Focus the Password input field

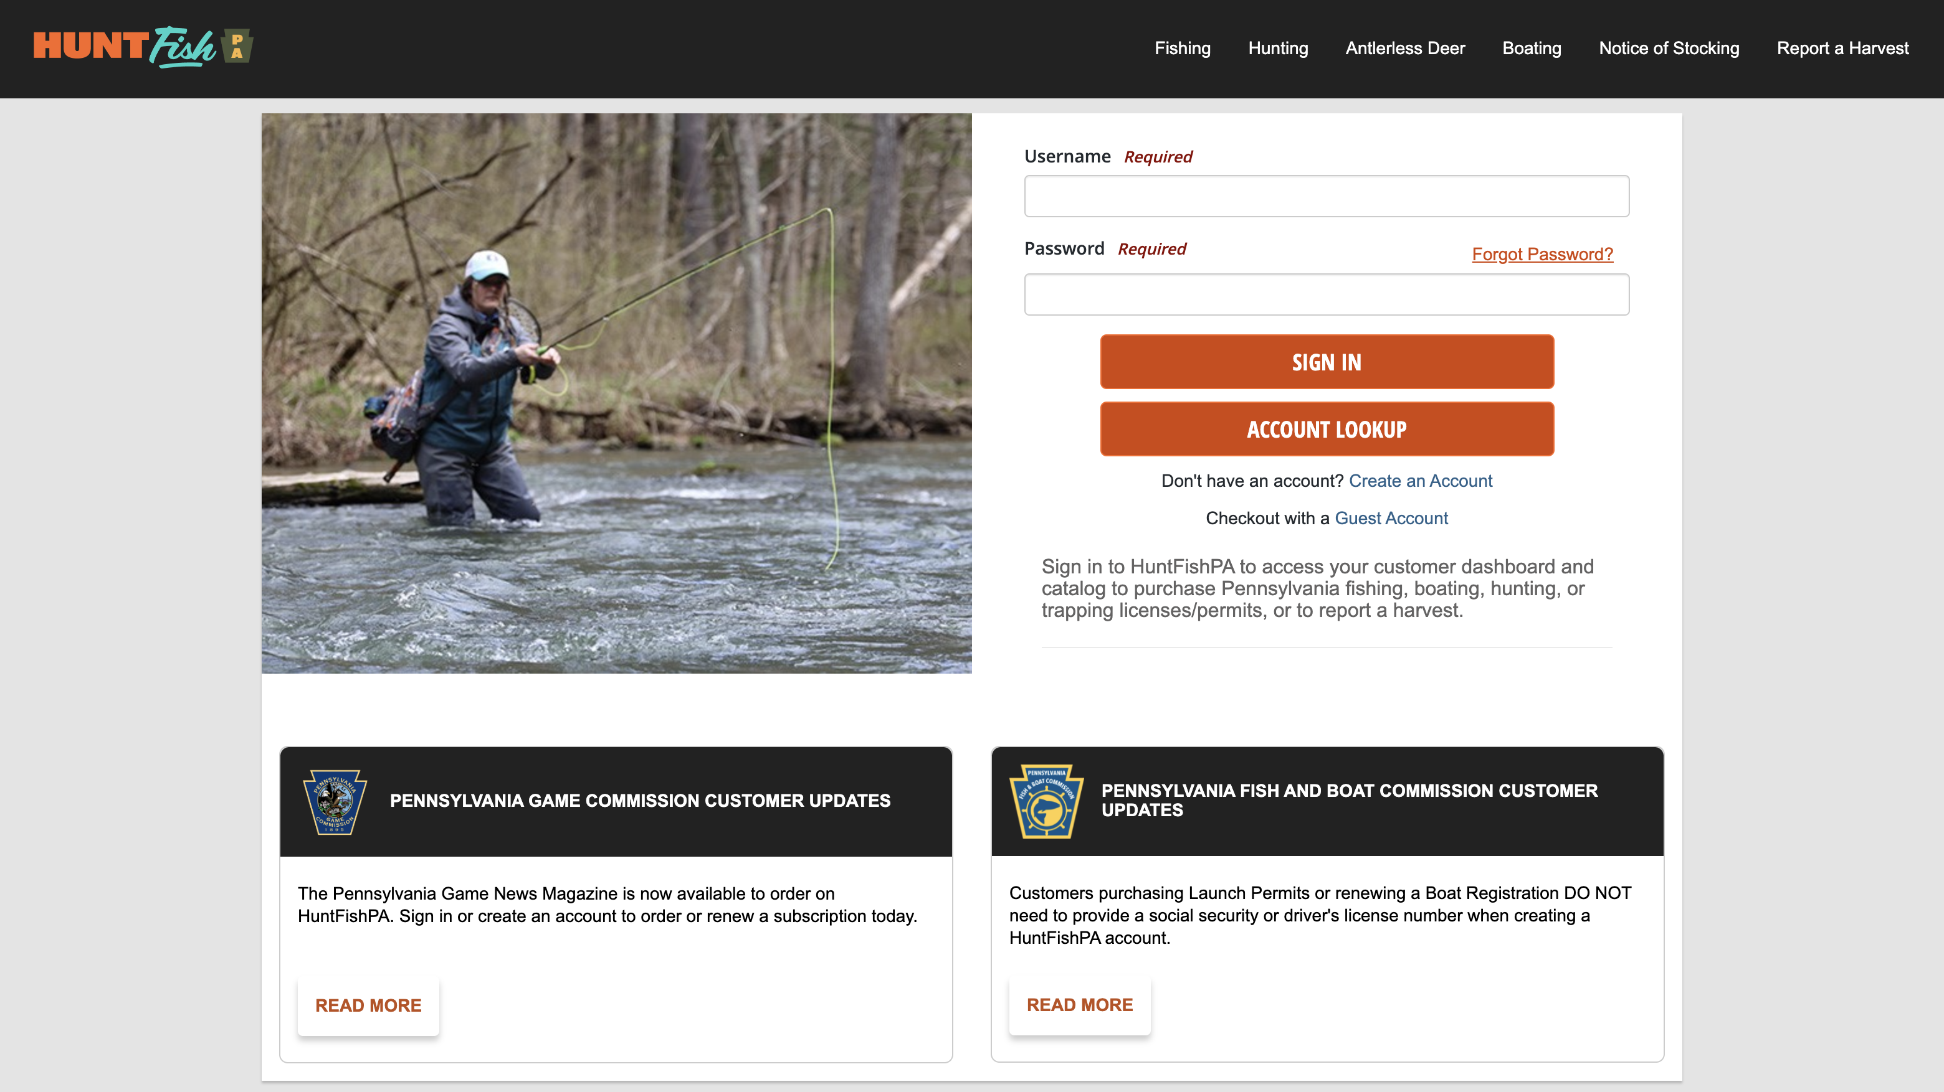pos(1326,294)
